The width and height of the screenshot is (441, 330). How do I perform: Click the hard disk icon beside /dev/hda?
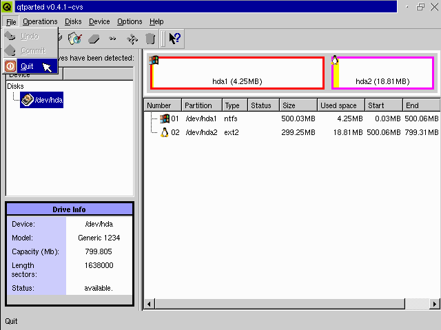click(x=28, y=100)
